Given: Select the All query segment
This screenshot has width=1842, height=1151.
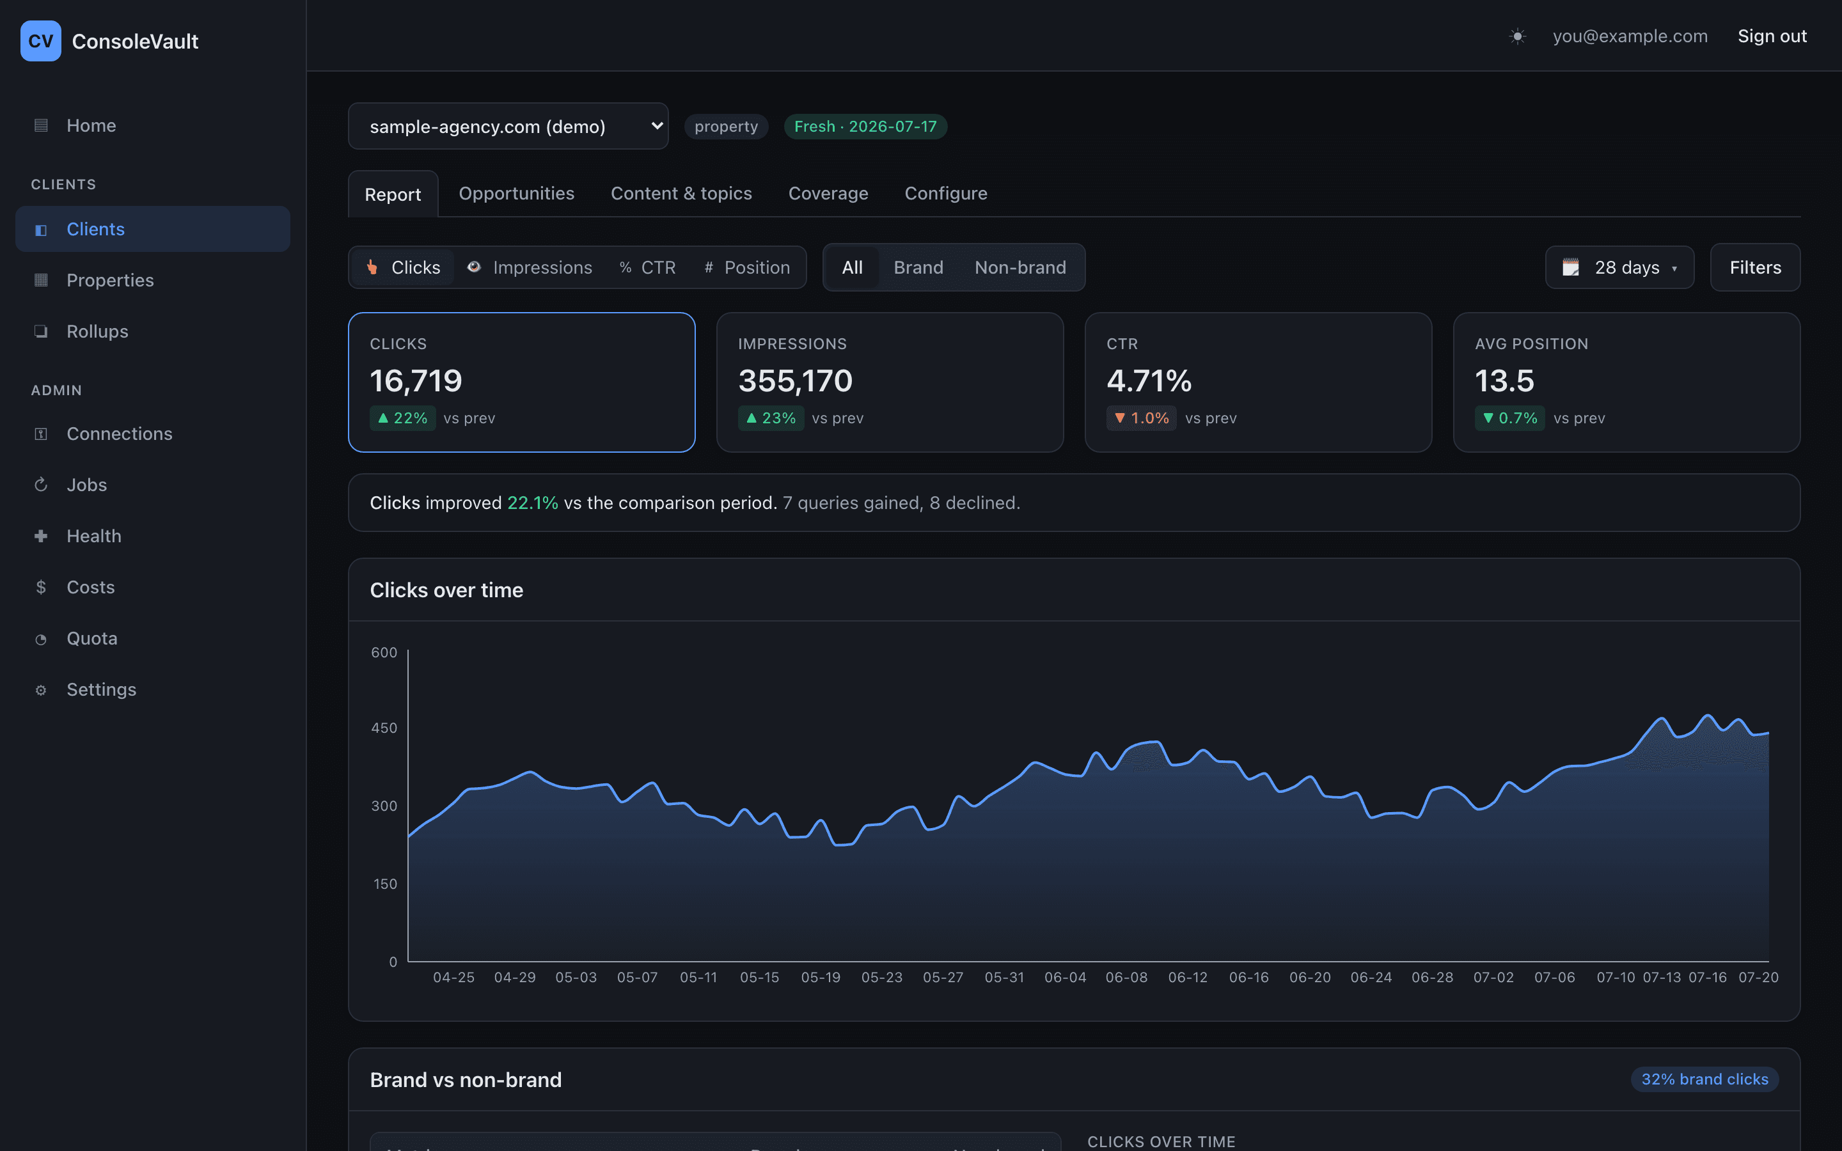Looking at the screenshot, I should (852, 267).
